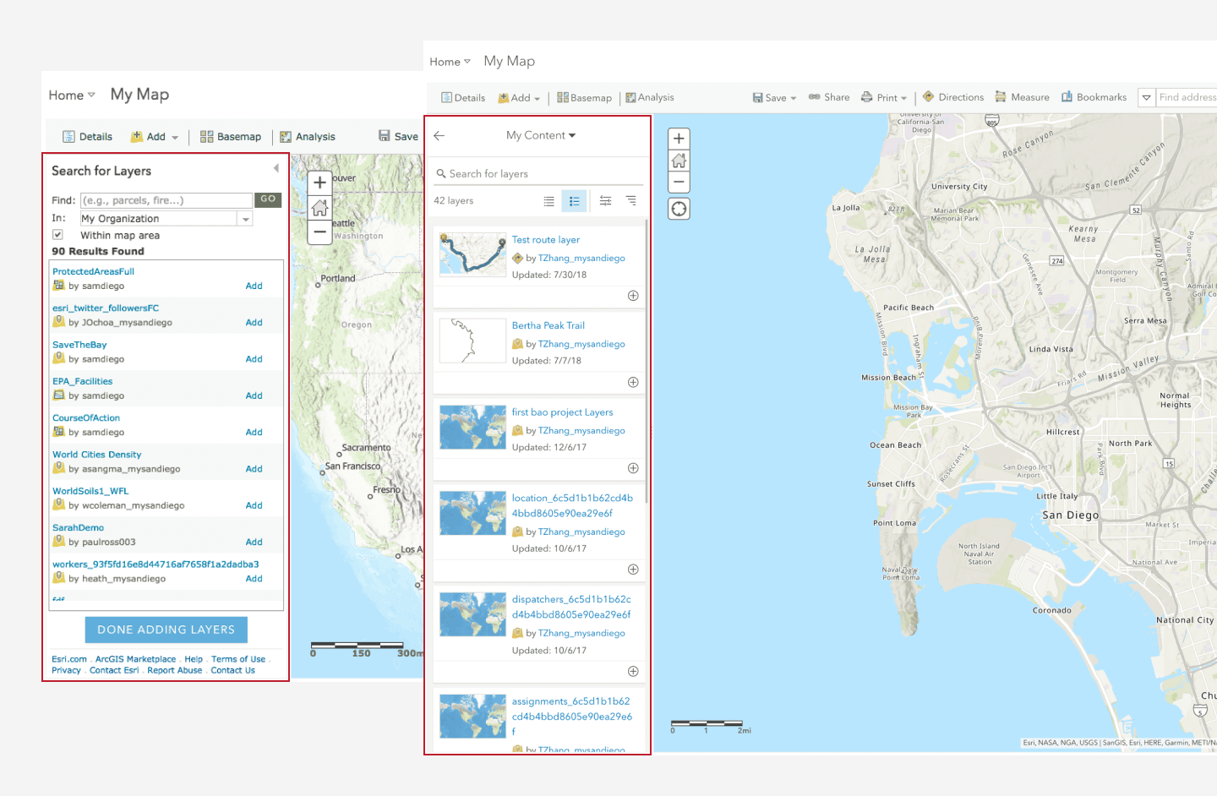Add the ProtectedAreasFull layer
The image size is (1217, 796).
254,286
